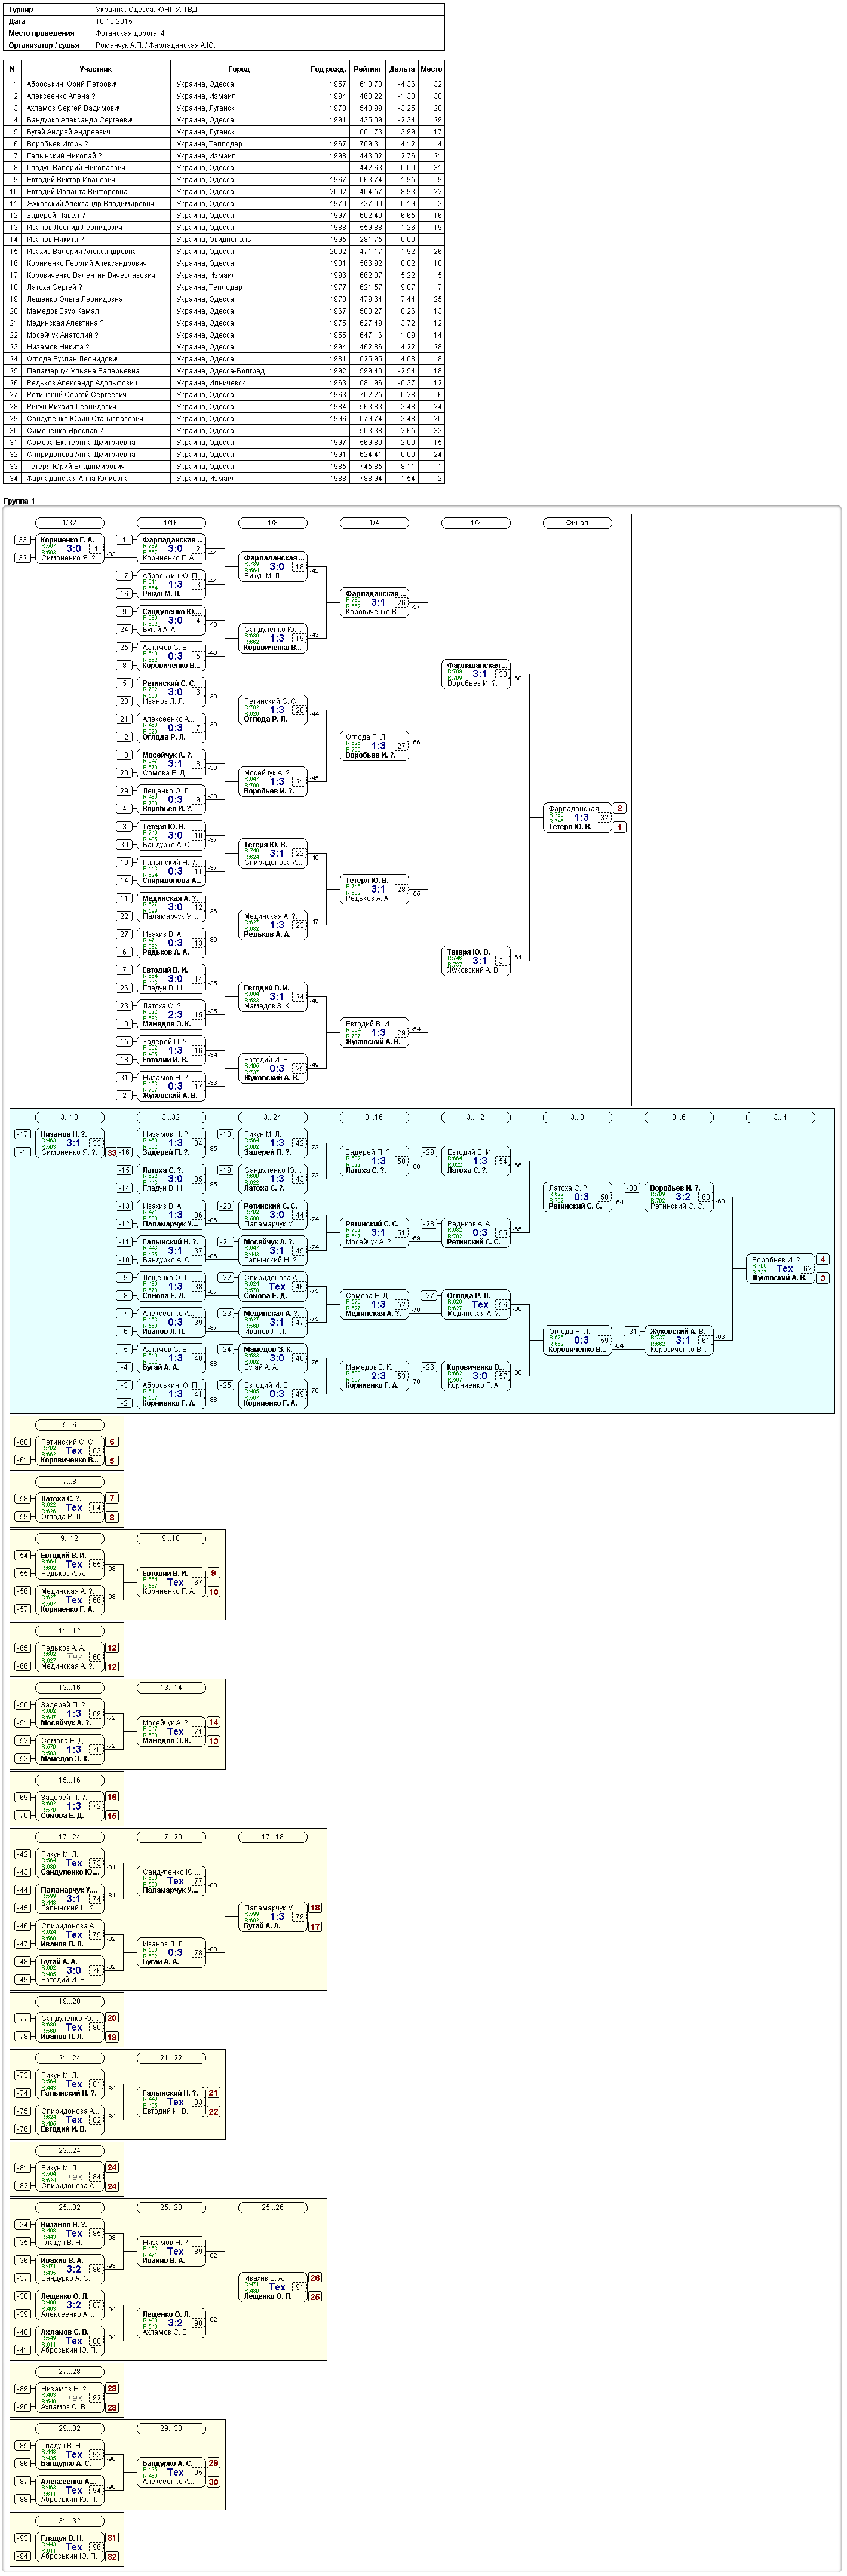Select participant "Жуковский Александр Владимирович"
The height and width of the screenshot is (2576, 847).
(90, 204)
